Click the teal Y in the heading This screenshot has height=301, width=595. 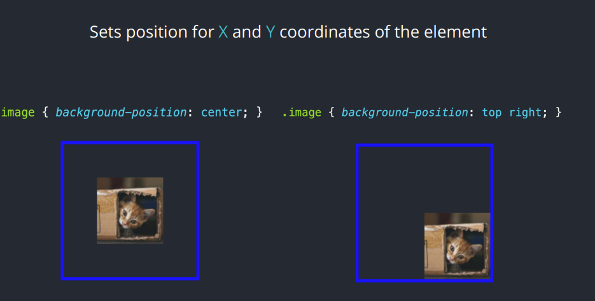tap(270, 32)
